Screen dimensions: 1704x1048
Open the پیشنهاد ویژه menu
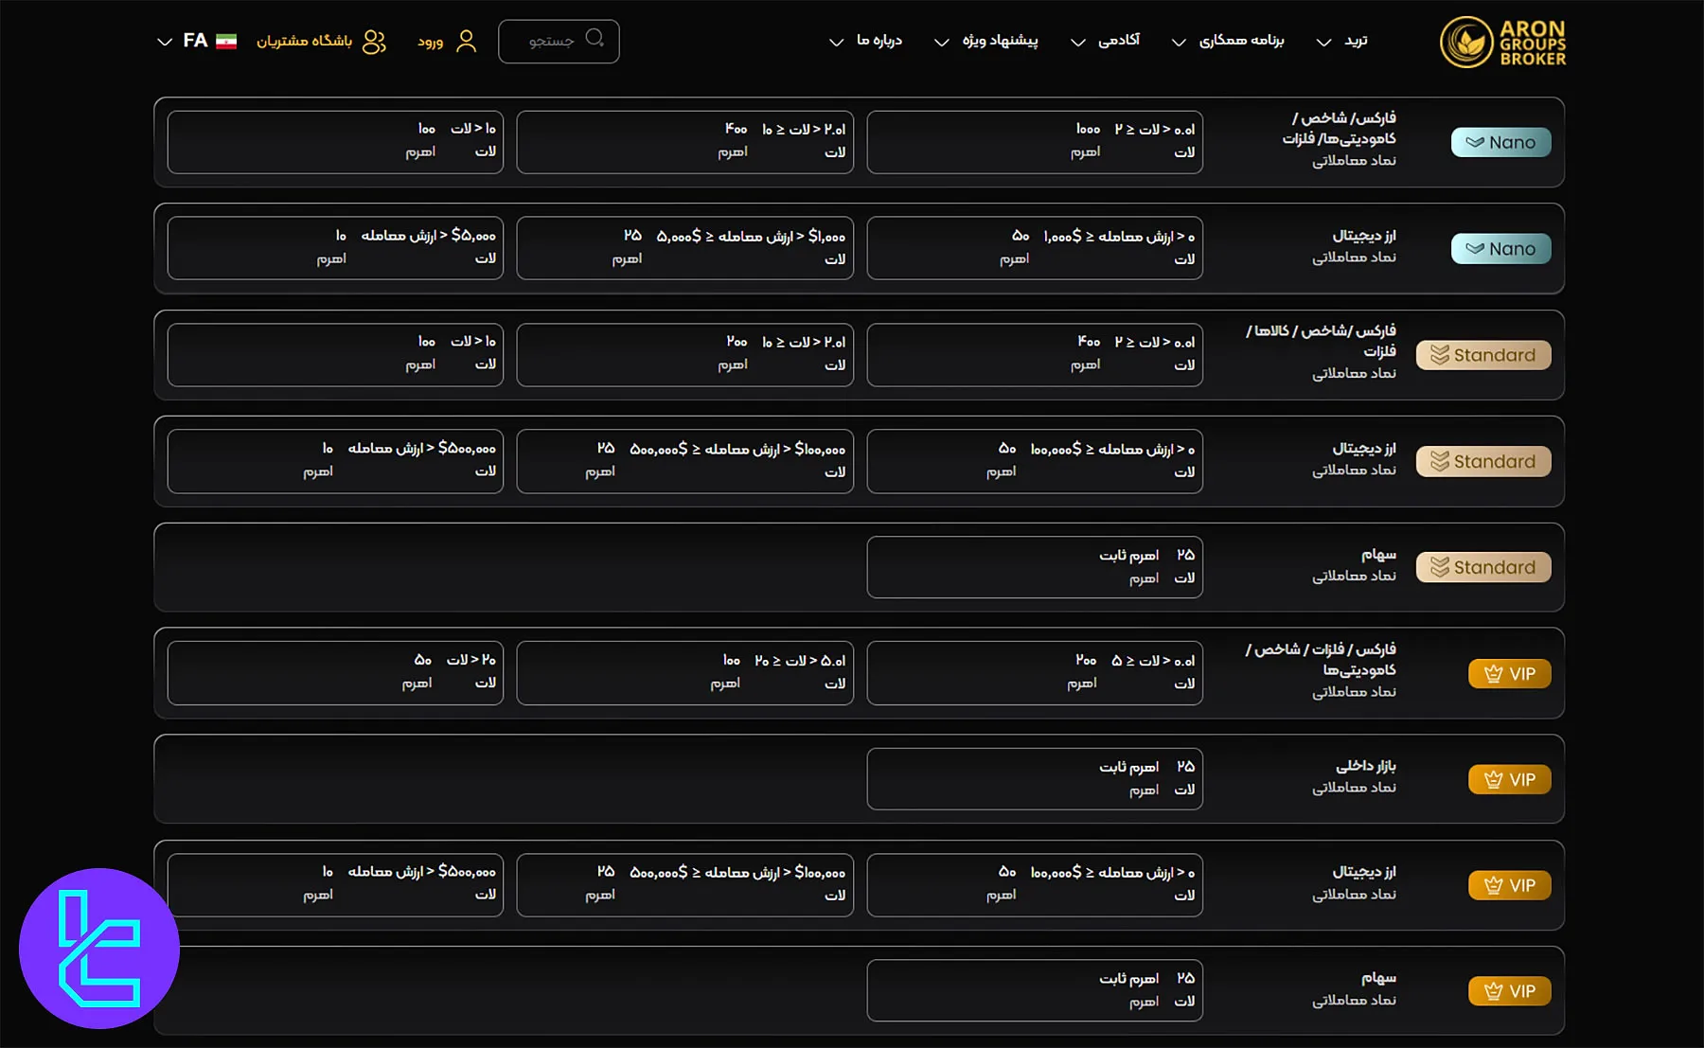[1000, 41]
